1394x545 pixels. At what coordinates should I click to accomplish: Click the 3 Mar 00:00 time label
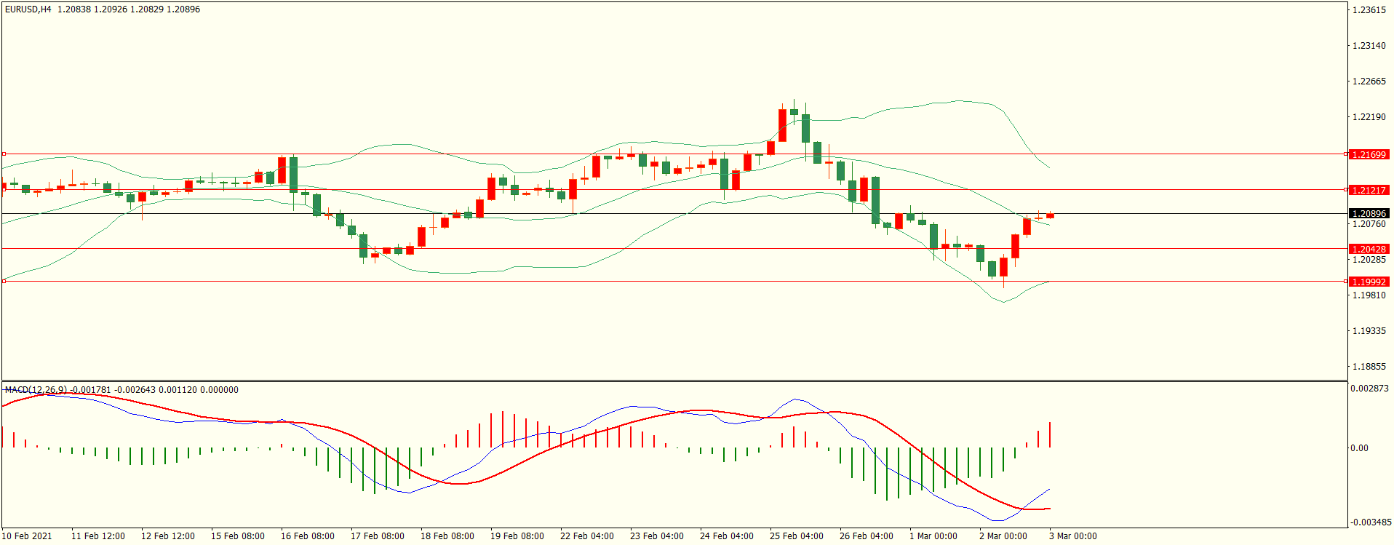click(x=1072, y=536)
